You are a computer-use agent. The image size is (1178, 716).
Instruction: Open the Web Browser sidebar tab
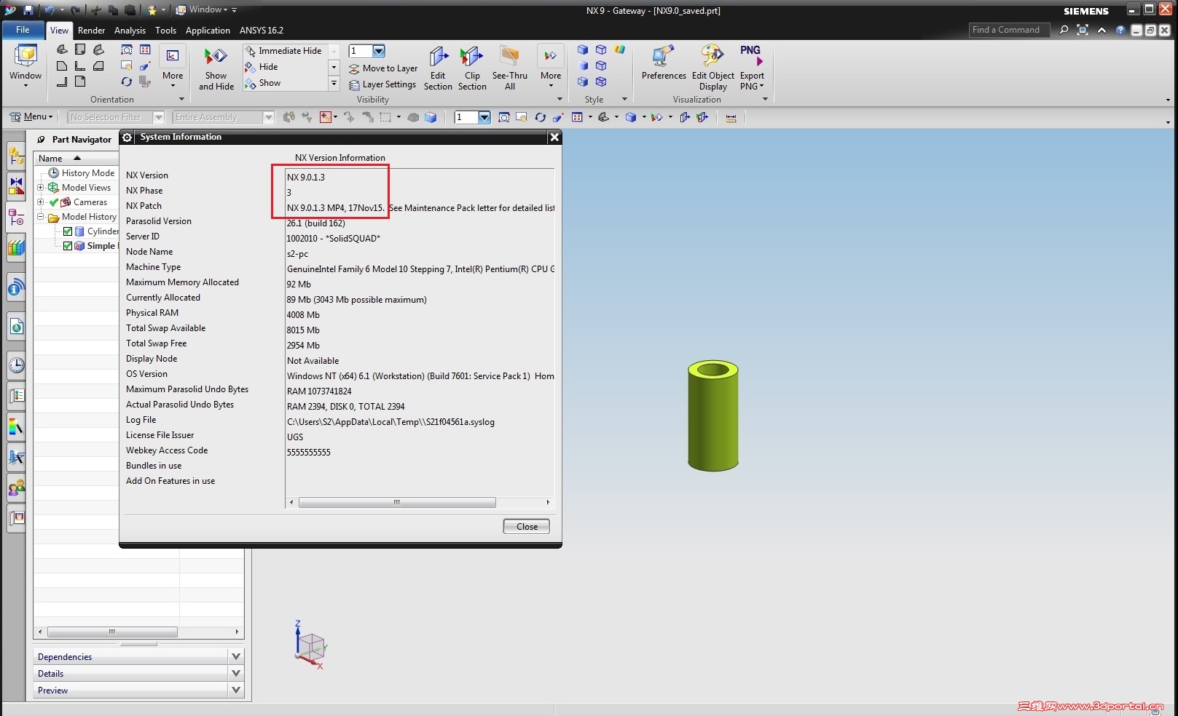pyautogui.click(x=16, y=327)
